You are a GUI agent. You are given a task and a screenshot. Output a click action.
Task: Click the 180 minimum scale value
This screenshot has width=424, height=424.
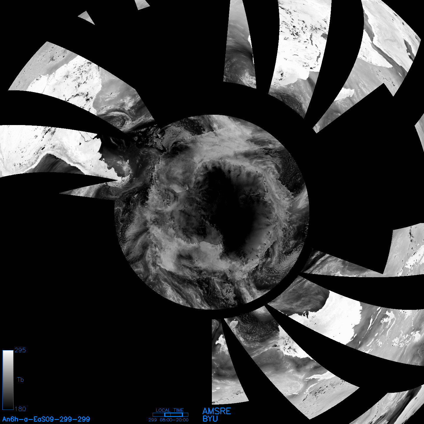coord(20,409)
